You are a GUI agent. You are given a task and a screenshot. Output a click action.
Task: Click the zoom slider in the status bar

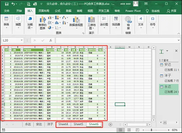151,130
